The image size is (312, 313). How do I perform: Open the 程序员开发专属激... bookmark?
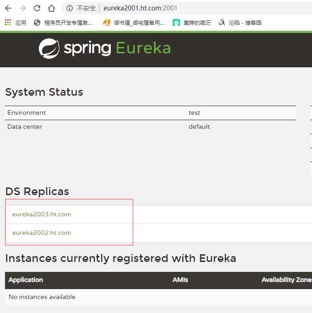(x=63, y=23)
